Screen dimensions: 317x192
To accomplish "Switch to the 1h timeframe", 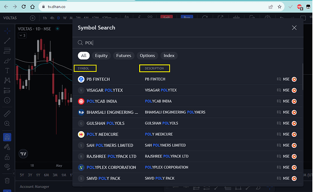I will [x=45, y=18].
